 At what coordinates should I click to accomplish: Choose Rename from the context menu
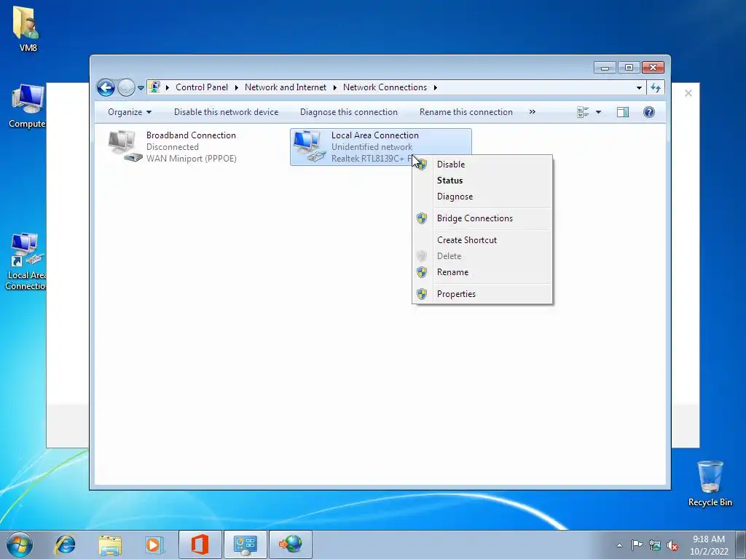click(x=482, y=272)
